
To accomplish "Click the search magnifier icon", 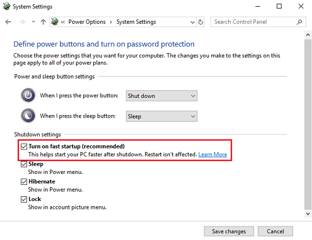I will [300, 22].
